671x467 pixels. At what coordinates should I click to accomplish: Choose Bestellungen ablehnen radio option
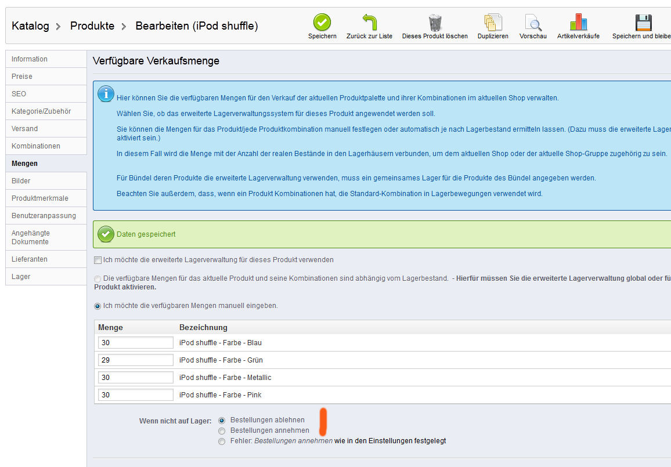tap(222, 421)
